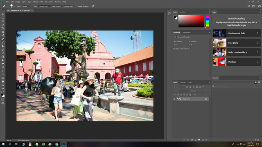Screen dimensions: 262x147
Task: Click the foreground color swatch in toolbar
Action: (x=2, y=94)
